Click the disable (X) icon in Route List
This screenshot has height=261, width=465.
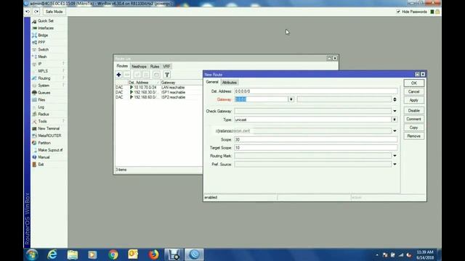(146, 75)
